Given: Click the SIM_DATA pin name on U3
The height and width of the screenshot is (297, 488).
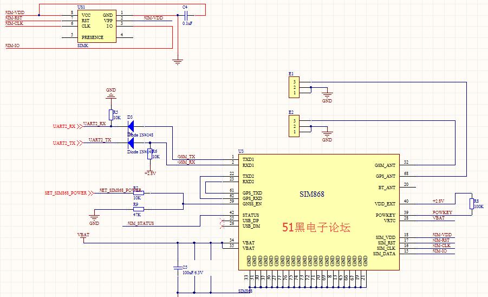Looking at the screenshot, I should 385,254.
